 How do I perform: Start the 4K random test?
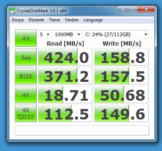point(26,95)
